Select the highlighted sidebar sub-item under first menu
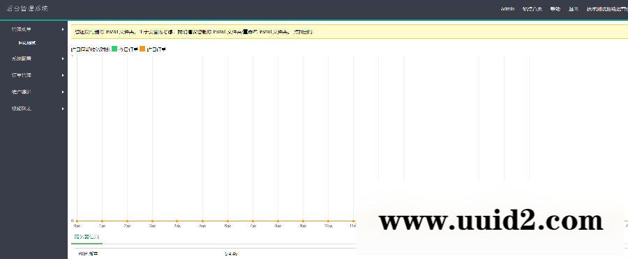Screen dimensions: 628x259 (x=27, y=42)
